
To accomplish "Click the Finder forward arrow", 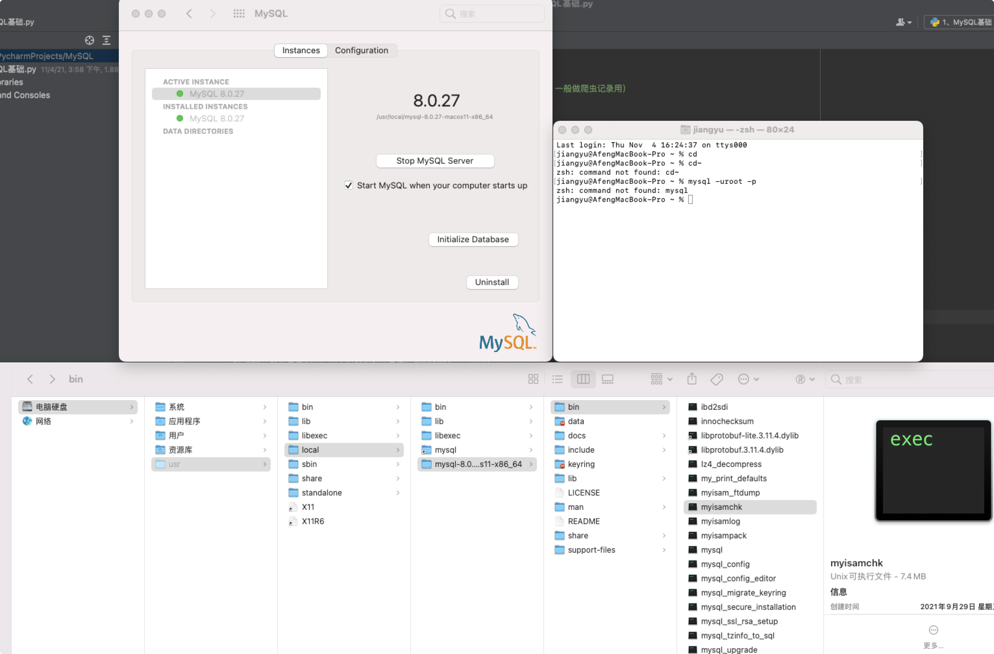I will 52,379.
